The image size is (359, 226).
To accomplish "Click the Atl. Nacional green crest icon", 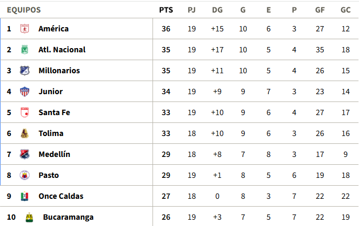I will coord(25,50).
